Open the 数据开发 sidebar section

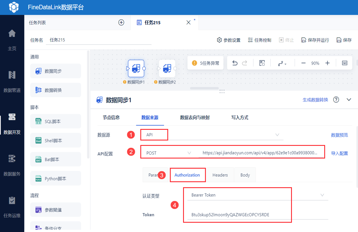(x=12, y=124)
